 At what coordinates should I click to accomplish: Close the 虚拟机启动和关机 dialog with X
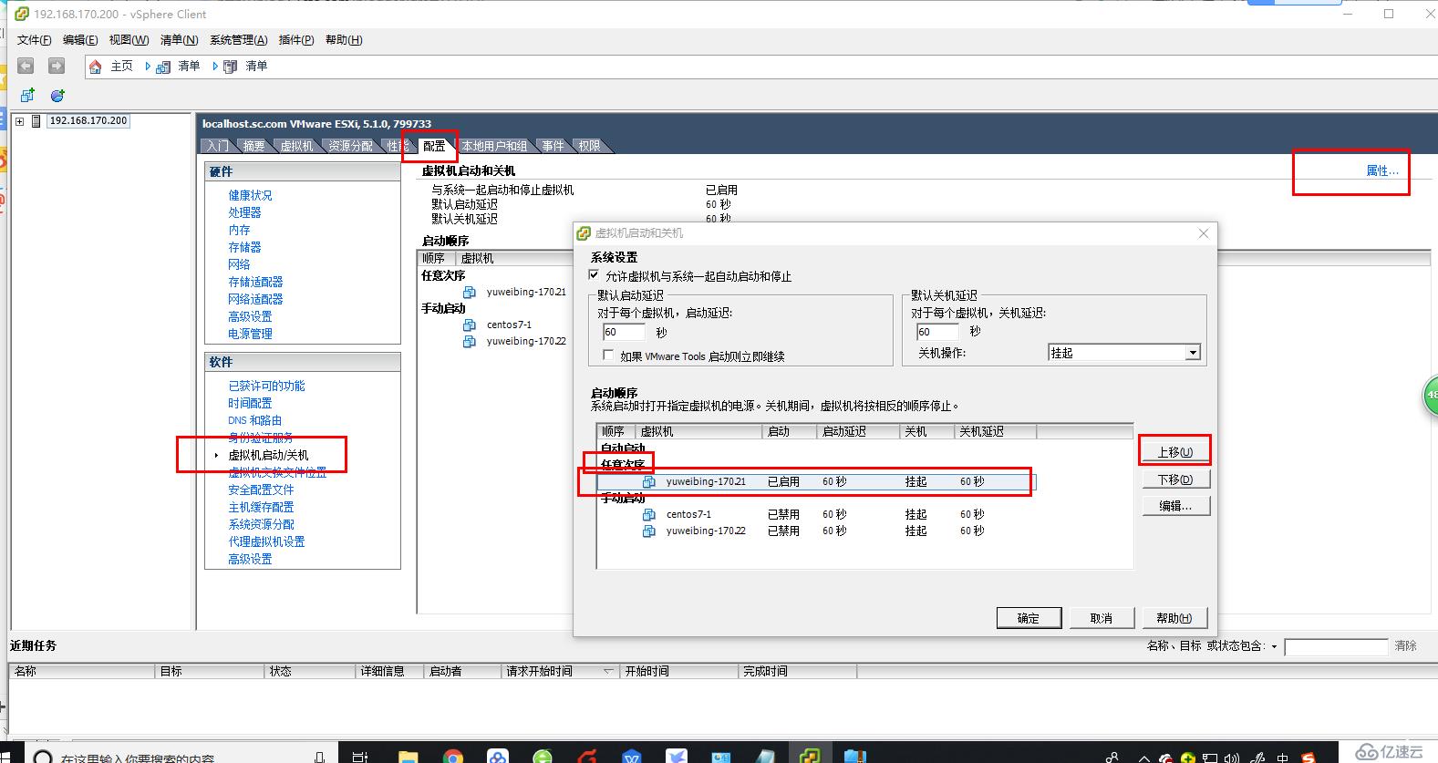1204,233
